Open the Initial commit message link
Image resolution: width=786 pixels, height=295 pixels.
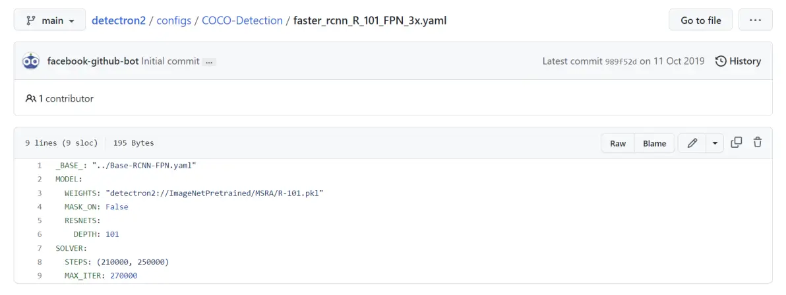tap(170, 61)
